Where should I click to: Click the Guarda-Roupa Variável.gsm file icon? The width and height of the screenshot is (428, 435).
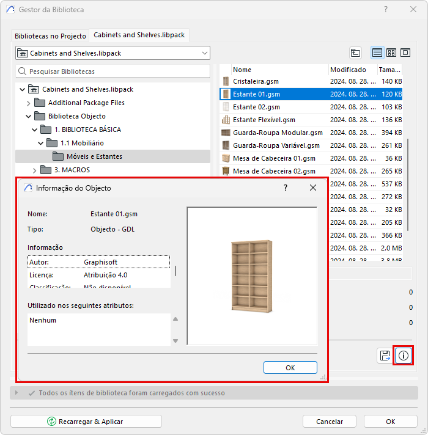pyautogui.click(x=226, y=145)
